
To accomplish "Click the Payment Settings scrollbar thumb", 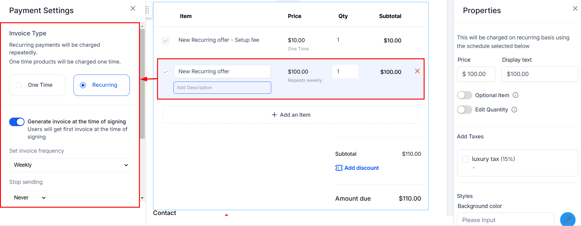I will coord(142,84).
